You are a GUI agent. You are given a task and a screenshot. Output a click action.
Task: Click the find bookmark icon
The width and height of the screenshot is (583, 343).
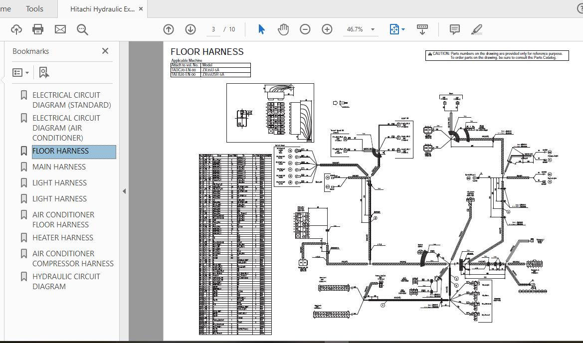tap(44, 72)
